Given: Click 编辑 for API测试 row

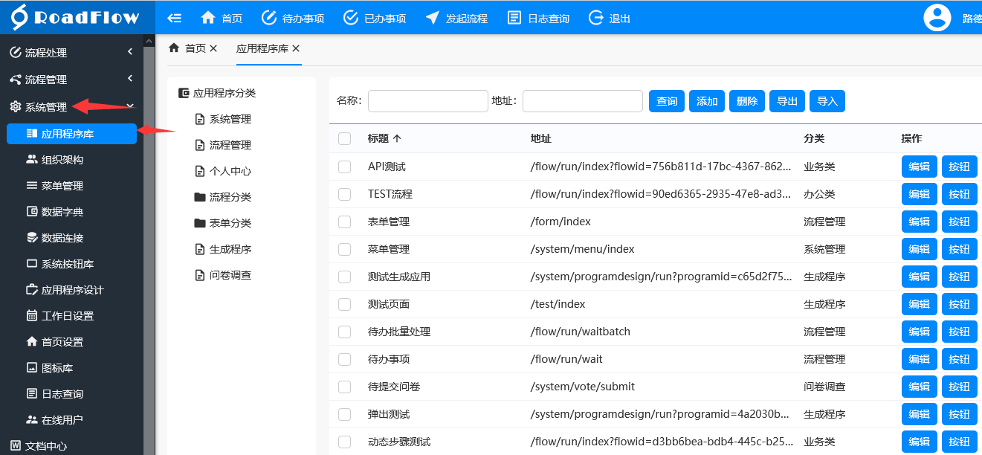Looking at the screenshot, I should (x=920, y=167).
